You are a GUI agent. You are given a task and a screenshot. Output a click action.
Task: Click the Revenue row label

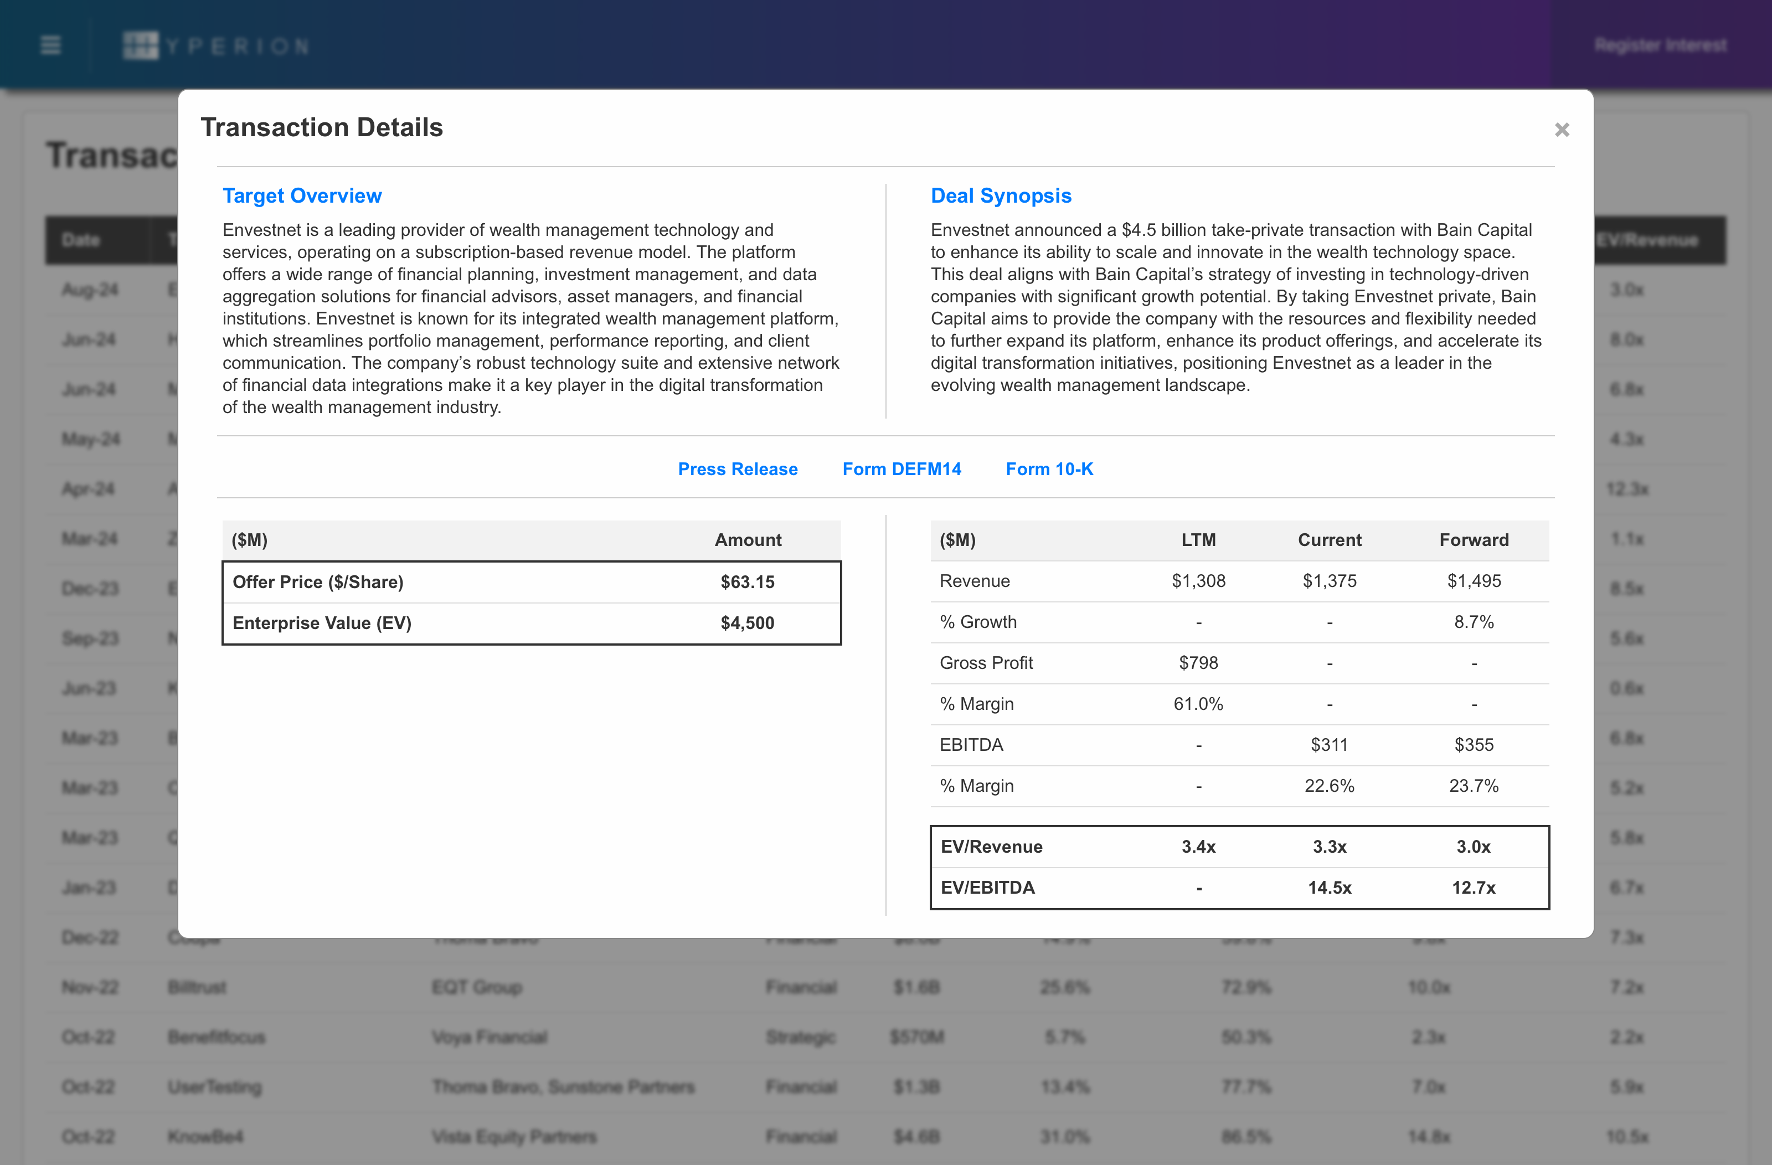click(975, 581)
